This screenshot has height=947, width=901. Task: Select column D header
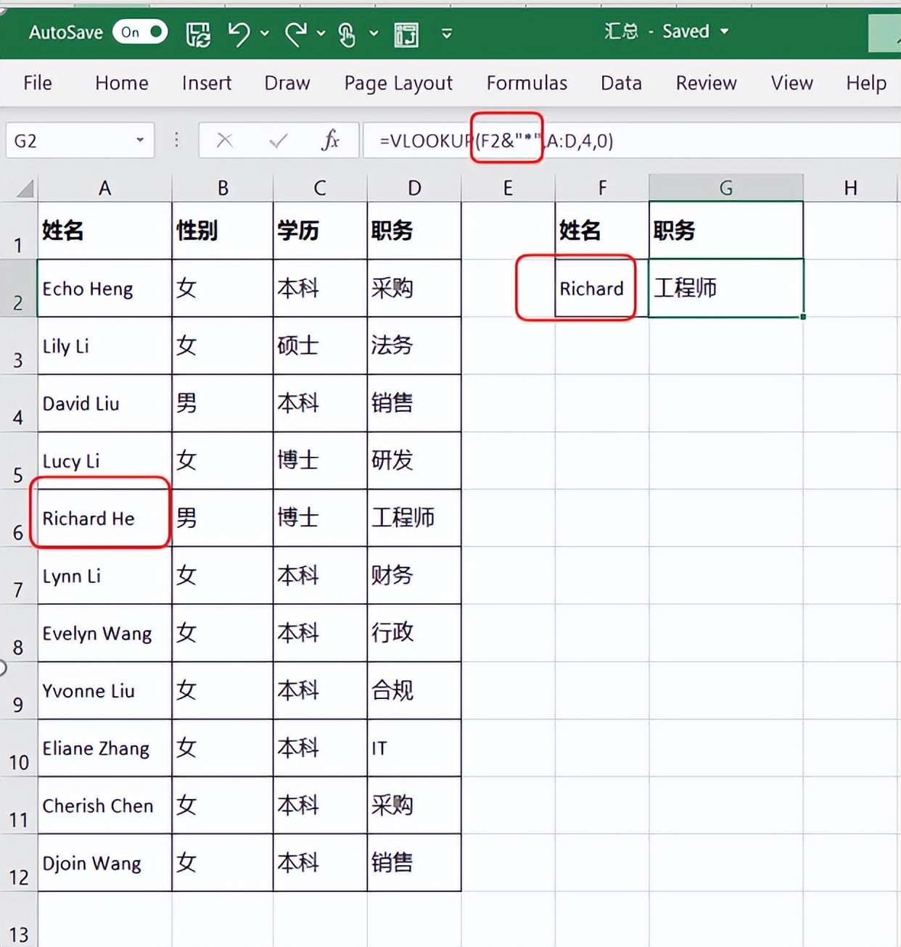tap(414, 189)
